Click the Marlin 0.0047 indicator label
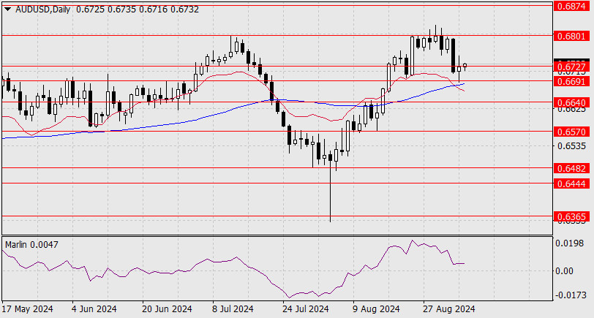 click(31, 245)
